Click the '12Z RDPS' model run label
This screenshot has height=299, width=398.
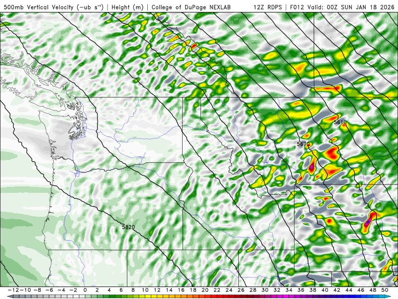click(268, 7)
